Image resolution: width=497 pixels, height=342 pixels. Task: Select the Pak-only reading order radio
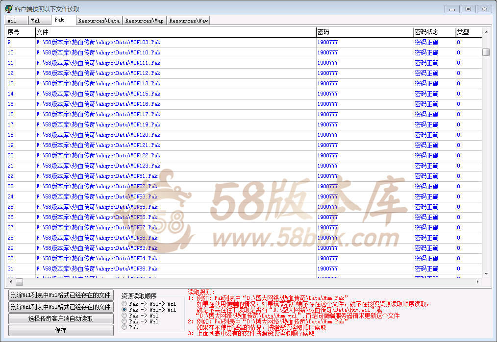[124, 327]
